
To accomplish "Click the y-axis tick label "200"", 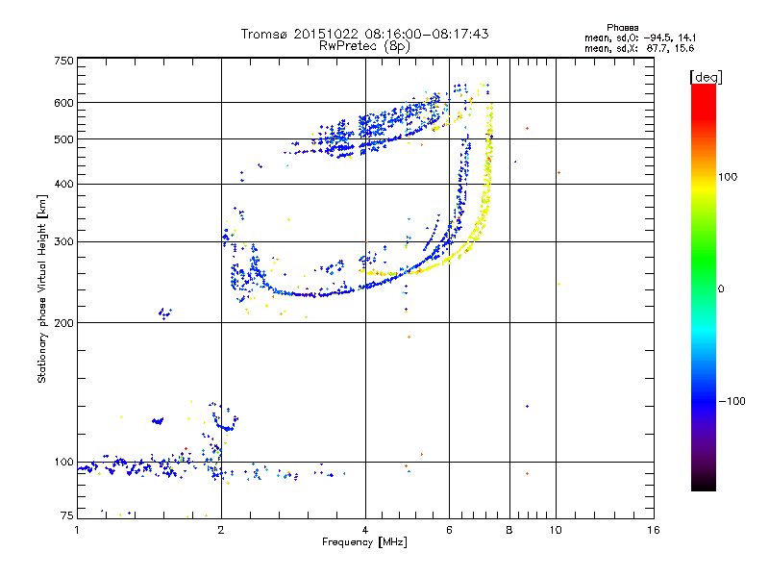I will 63,323.
